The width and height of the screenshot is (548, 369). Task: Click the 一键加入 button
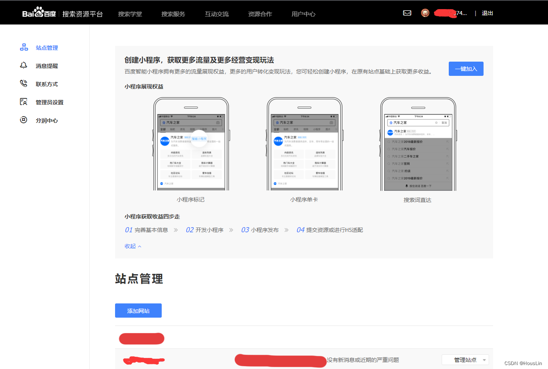tap(466, 68)
